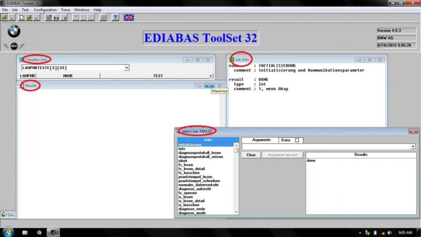Open the Configuration menu

(x=45, y=10)
